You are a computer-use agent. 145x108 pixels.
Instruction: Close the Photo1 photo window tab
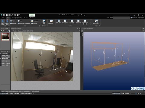point(79,31)
